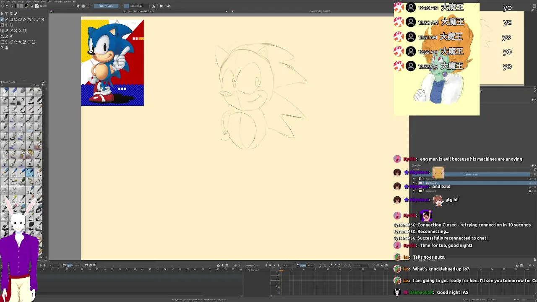Open the Window menu
The image size is (537, 302).
pyautogui.click(x=68, y=2)
